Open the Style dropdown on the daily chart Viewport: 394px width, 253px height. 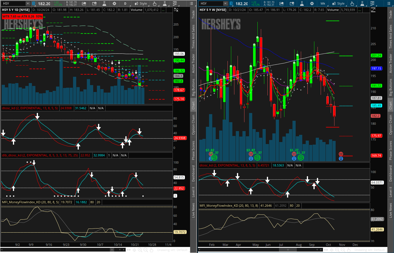click(x=141, y=3)
